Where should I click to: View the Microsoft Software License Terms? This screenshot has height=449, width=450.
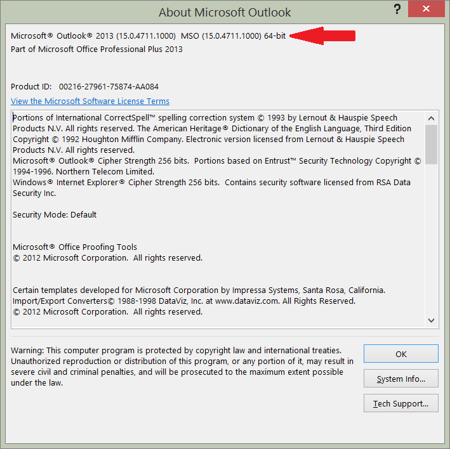pyautogui.click(x=90, y=101)
